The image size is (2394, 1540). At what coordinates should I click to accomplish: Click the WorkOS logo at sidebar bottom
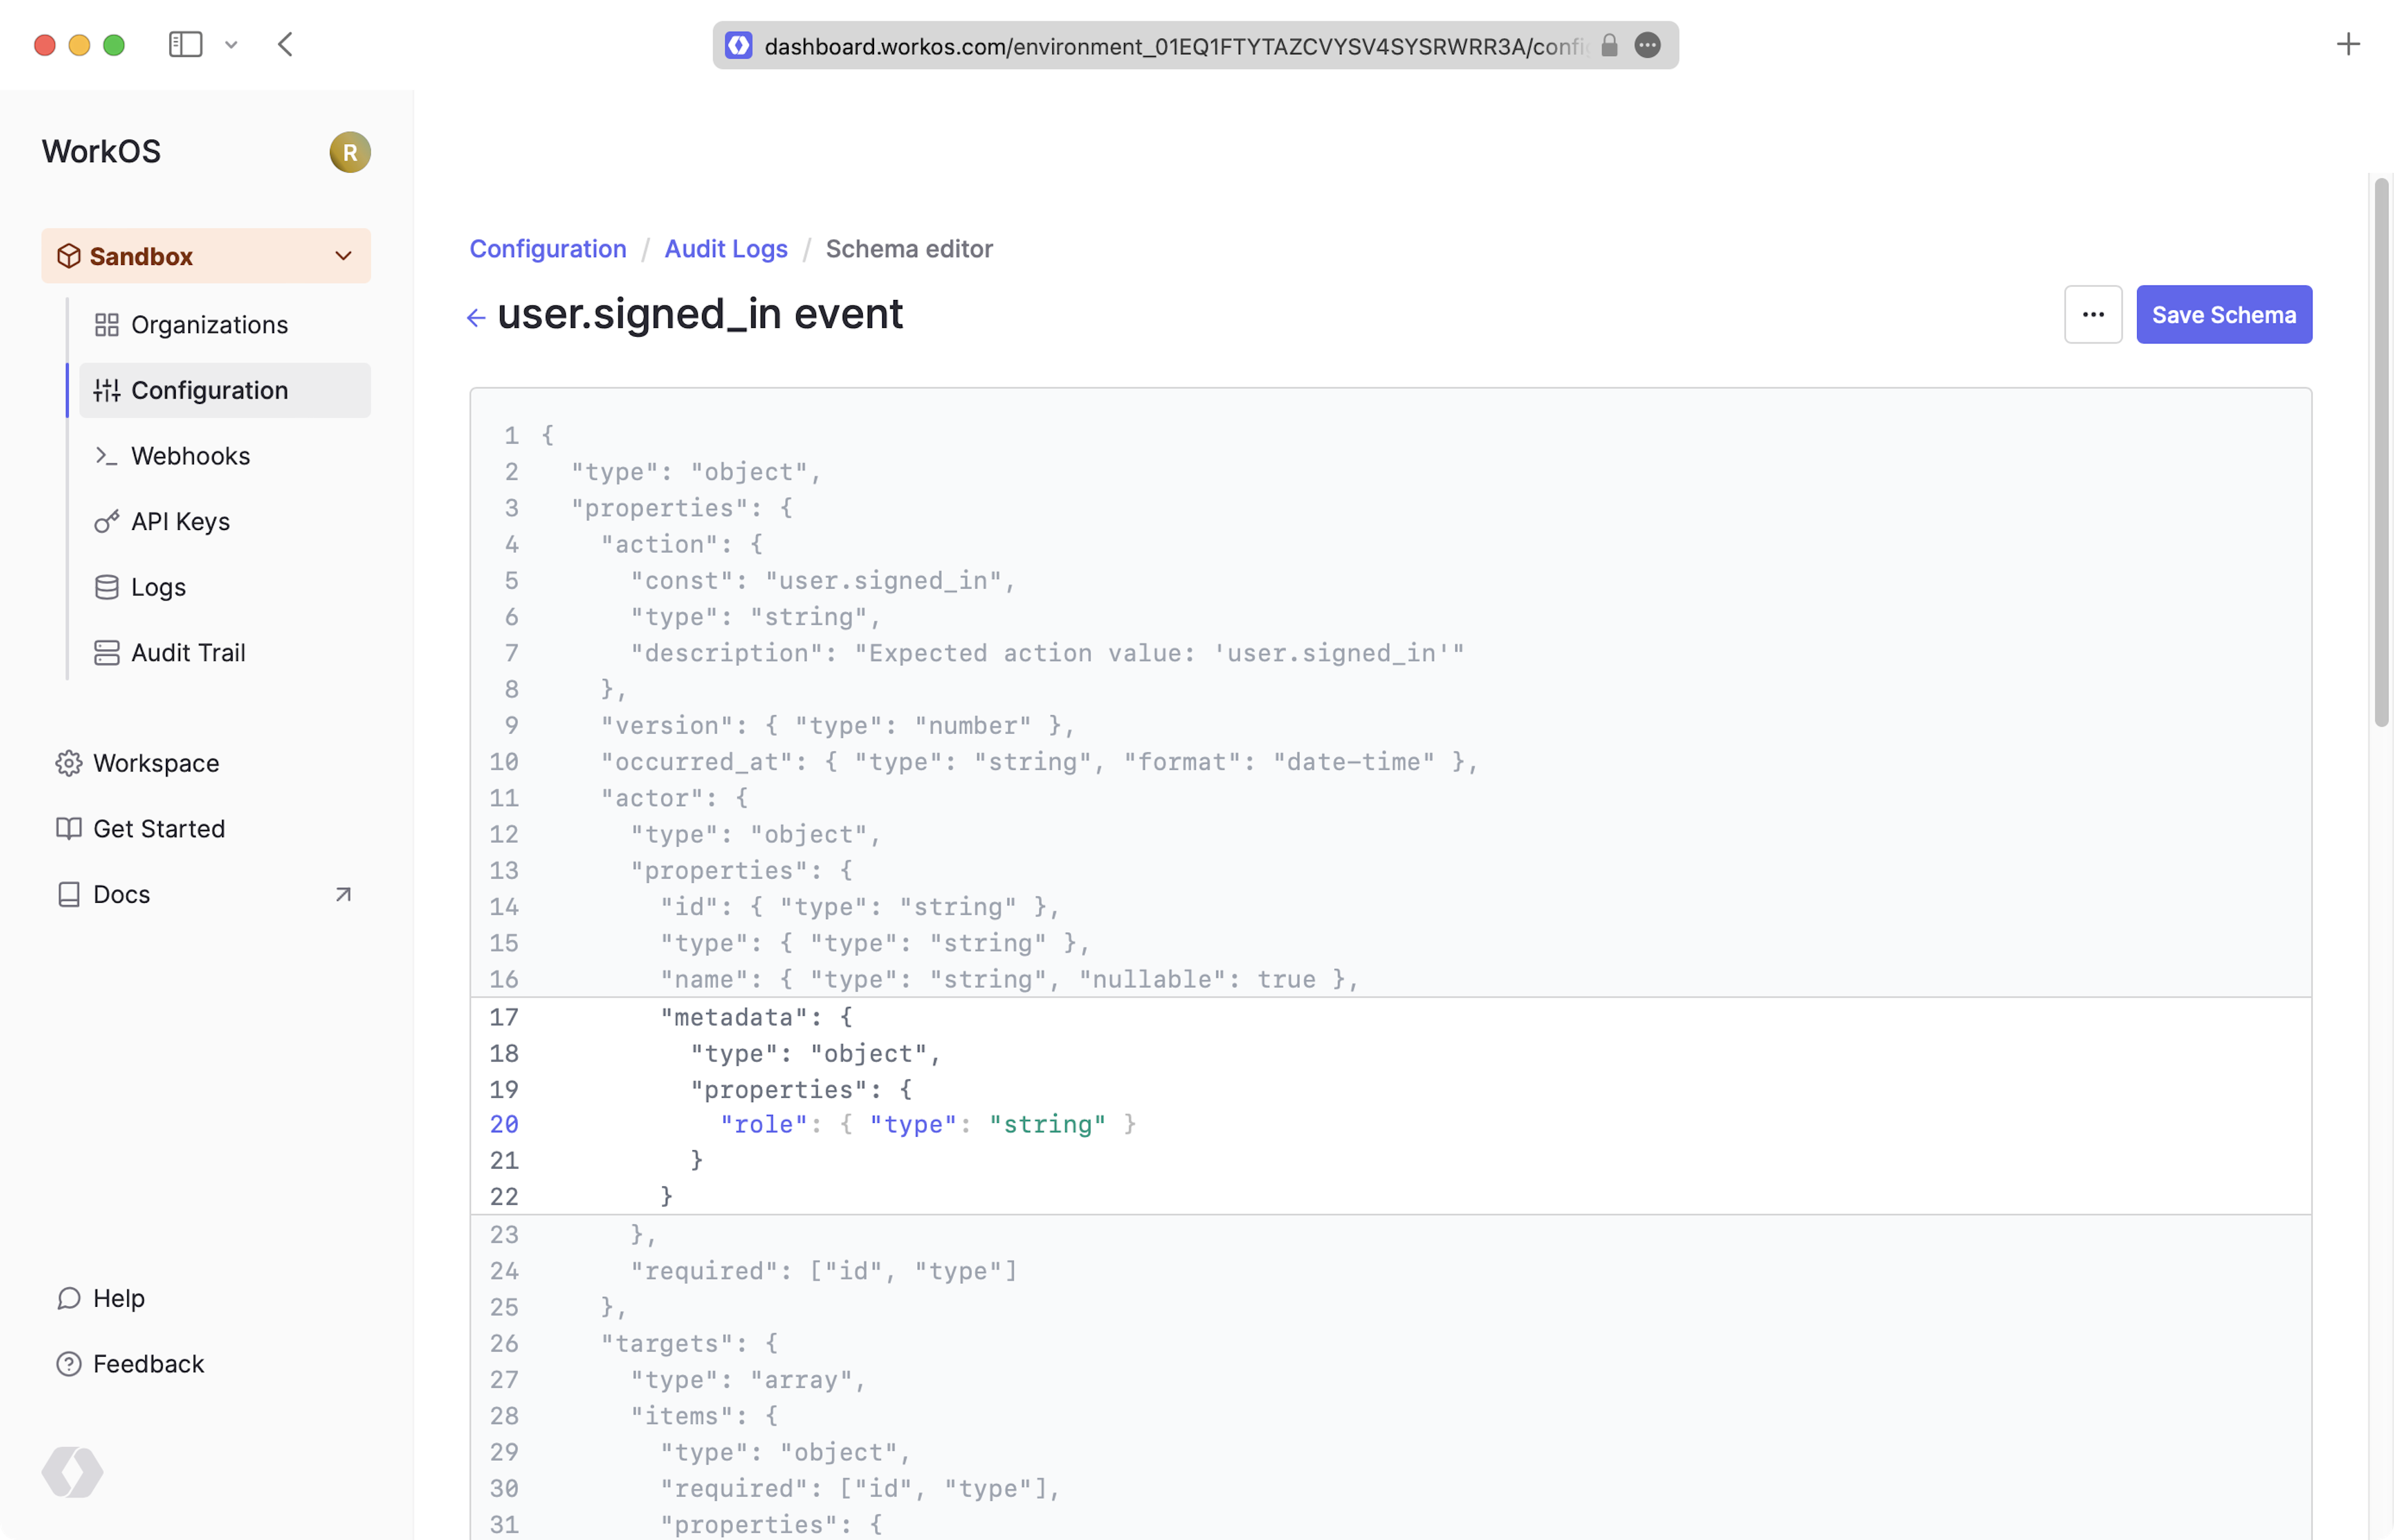[x=72, y=1472]
